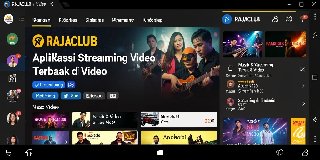The image size is (320, 160).
Task: Click the back arrow in the title bar
Action: 52,4
